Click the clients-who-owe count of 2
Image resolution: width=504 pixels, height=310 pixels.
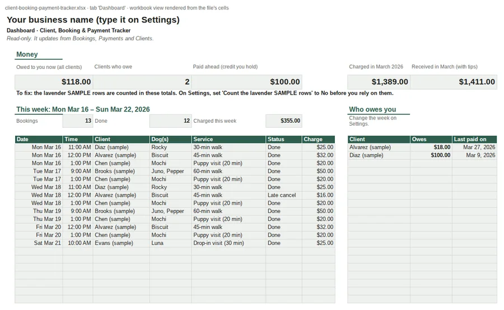click(142, 82)
